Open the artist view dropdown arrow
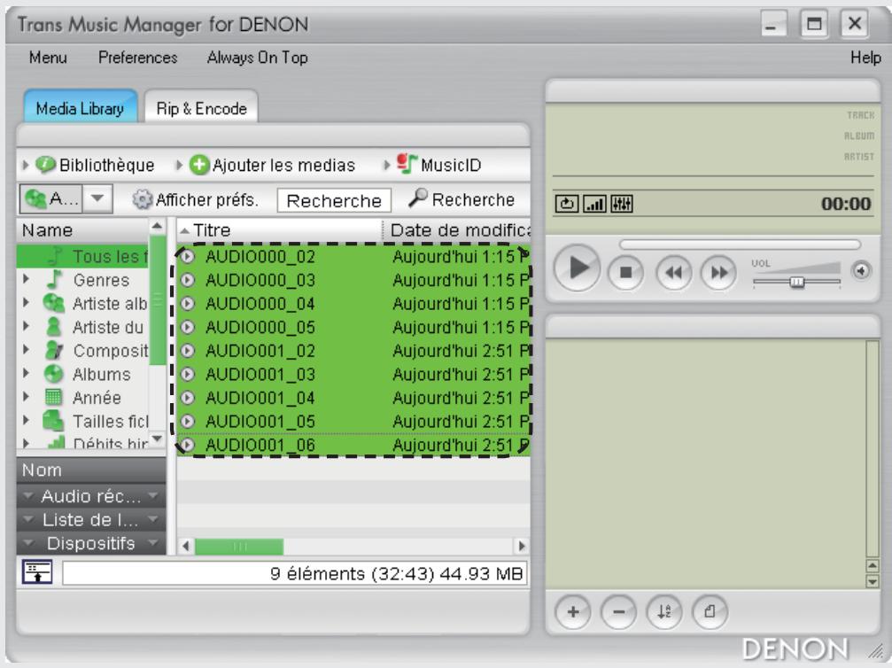Screen dimensions: 892x668 97,198
